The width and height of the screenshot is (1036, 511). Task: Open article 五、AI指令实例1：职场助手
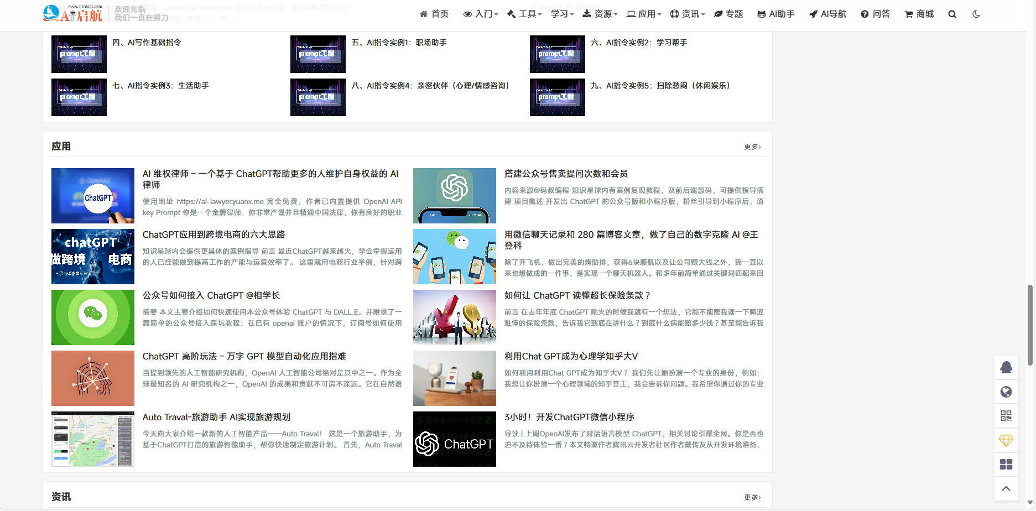click(399, 43)
